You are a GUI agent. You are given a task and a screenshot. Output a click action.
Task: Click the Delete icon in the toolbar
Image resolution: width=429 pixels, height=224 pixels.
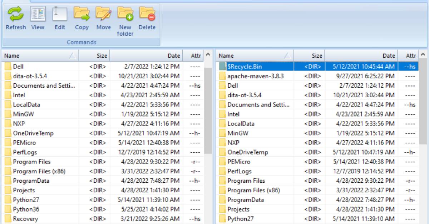pyautogui.click(x=147, y=16)
